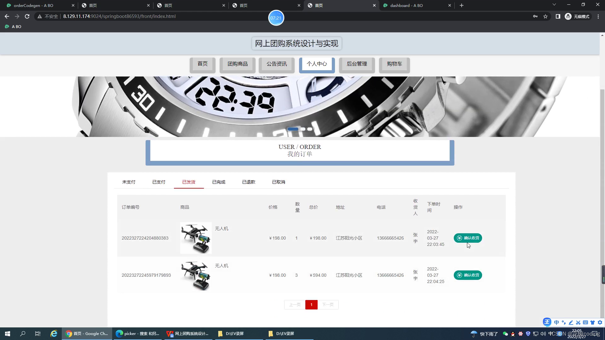This screenshot has width=605, height=340.
Task: Open the soft keyboard icon in input toolbar
Action: click(585, 322)
